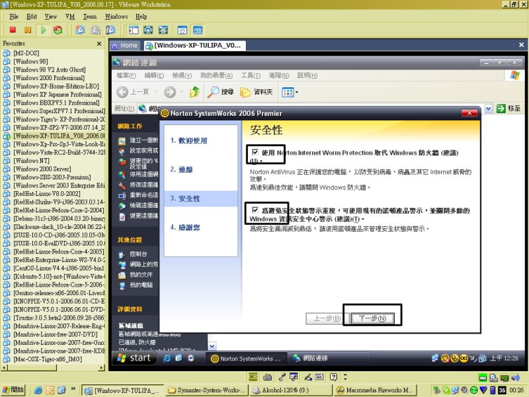Click the orange clock icon in host quick launch
The height and width of the screenshot is (397, 529).
click(x=50, y=390)
